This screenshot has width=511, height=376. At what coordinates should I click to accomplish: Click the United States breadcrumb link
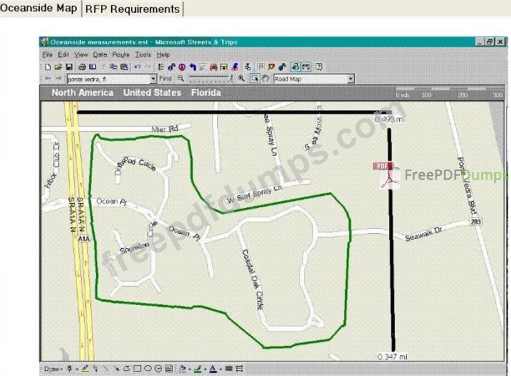[152, 93]
